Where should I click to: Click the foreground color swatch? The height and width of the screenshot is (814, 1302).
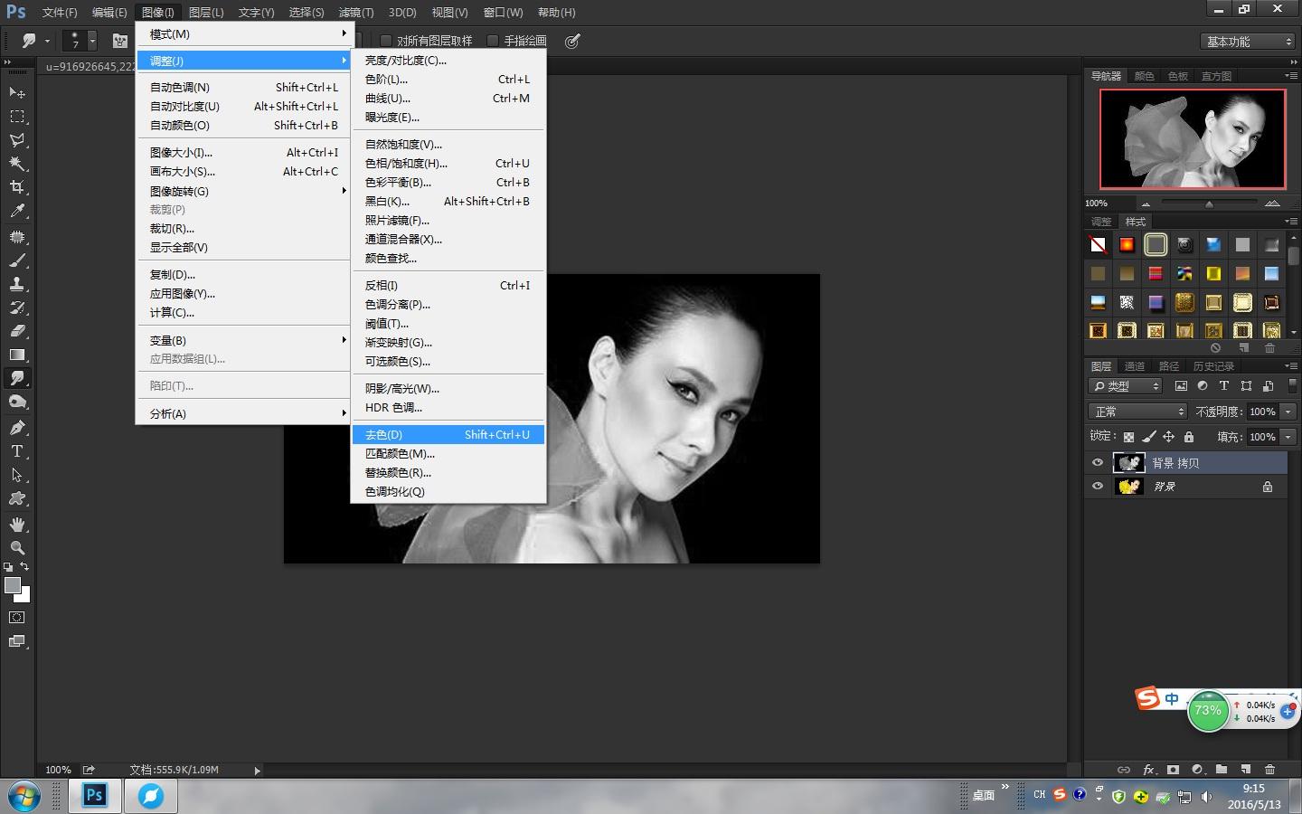point(13,586)
